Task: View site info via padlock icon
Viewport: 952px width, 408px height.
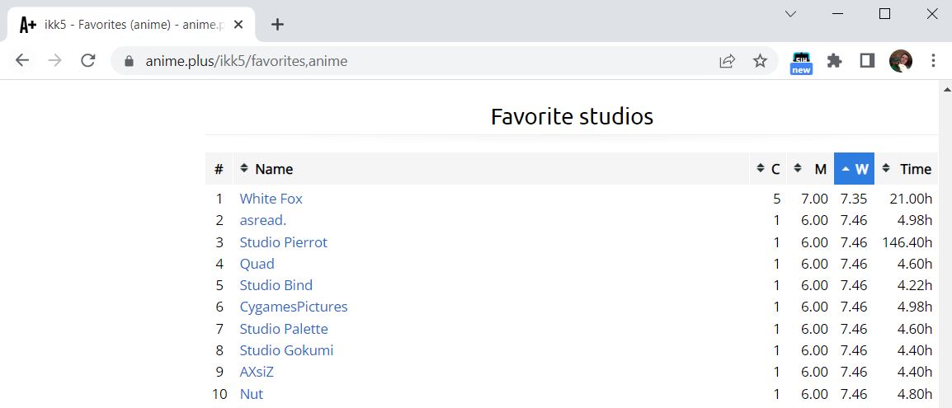Action: point(128,61)
